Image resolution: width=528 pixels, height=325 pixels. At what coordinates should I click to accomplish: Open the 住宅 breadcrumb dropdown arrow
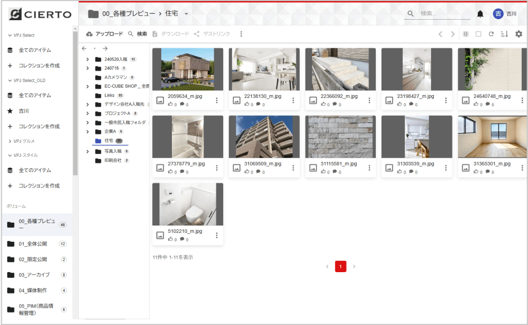(x=187, y=13)
